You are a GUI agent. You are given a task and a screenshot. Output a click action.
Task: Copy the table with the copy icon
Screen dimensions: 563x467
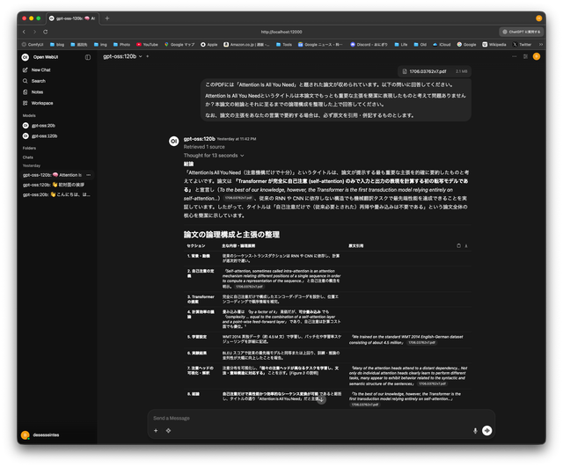click(458, 246)
